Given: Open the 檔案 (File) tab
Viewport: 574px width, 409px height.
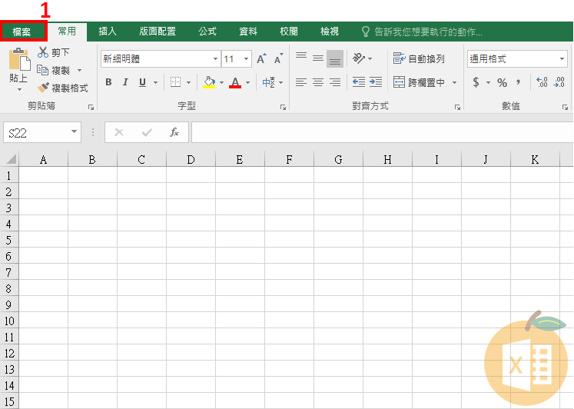Looking at the screenshot, I should [22, 32].
